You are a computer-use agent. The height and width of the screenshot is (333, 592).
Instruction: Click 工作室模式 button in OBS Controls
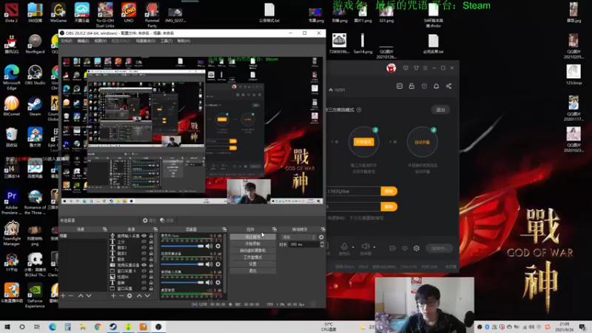coord(252,258)
